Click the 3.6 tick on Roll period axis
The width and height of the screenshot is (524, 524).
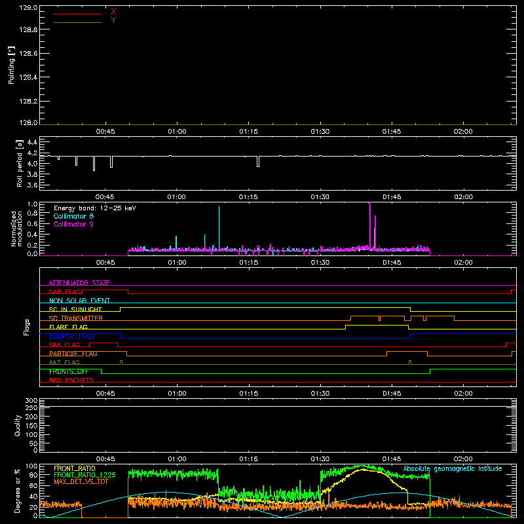tap(32, 185)
